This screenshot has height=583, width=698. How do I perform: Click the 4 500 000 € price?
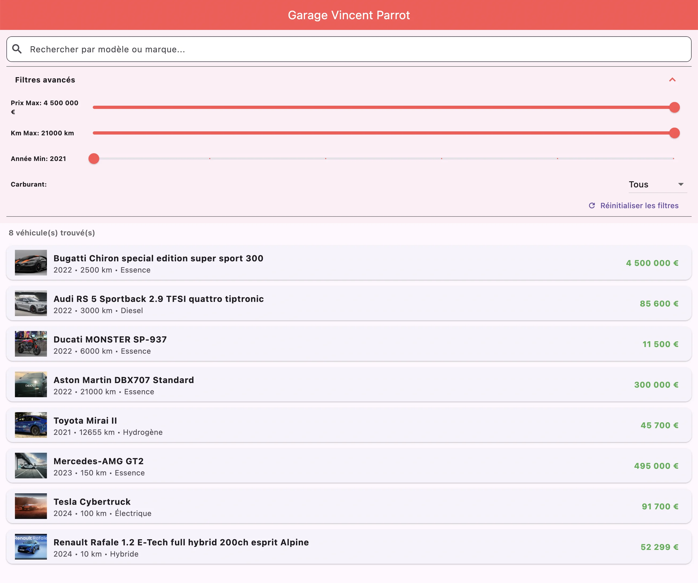click(x=652, y=263)
